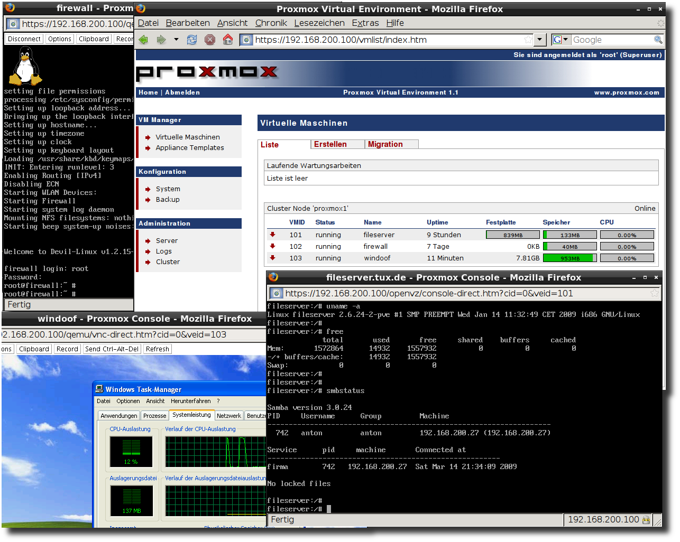The image size is (680, 542).
Task: Click bookmark star in fileserver console URL bar
Action: [655, 293]
